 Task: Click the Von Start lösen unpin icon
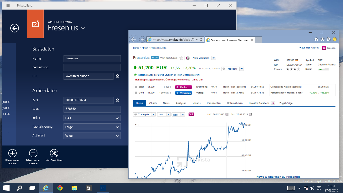(x=54, y=153)
